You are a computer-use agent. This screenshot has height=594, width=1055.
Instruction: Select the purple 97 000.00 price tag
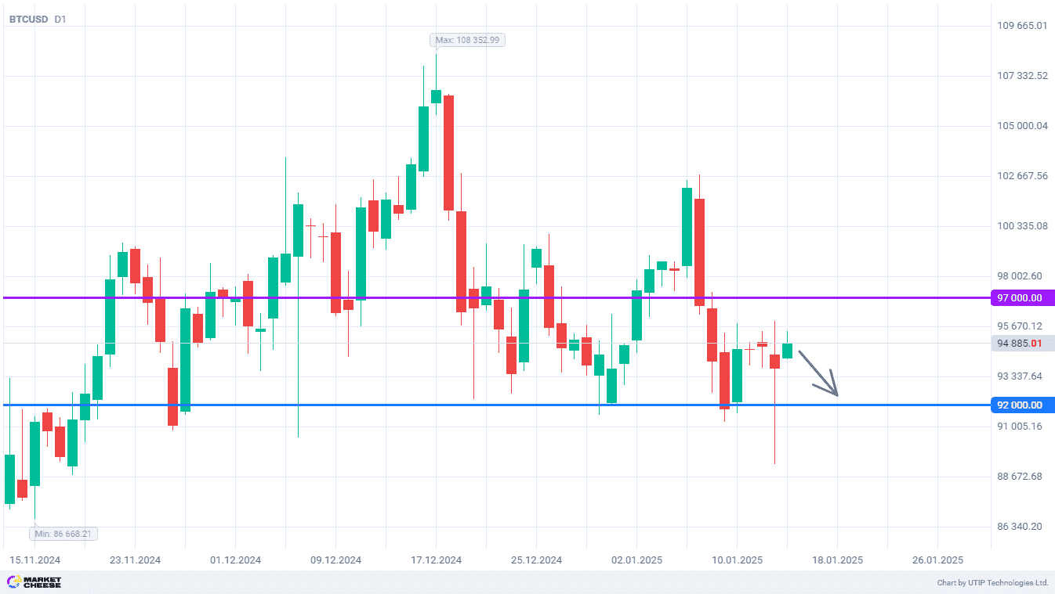click(1022, 298)
